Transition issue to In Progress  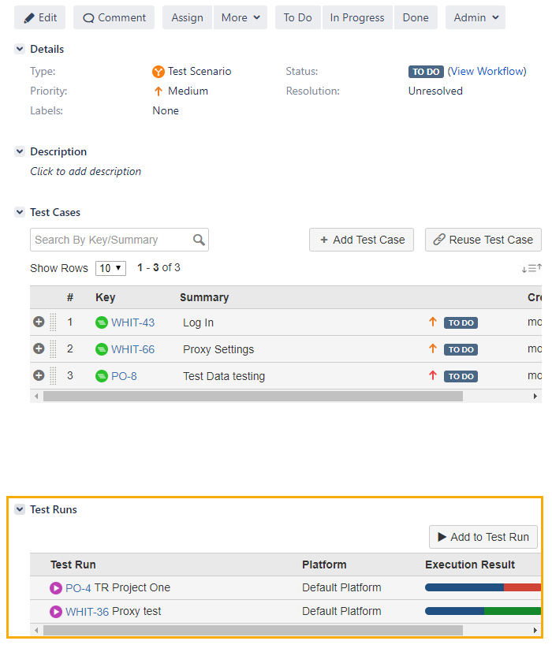tap(357, 17)
